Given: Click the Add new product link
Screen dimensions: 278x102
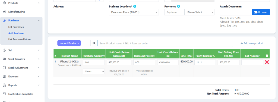Looking at the screenshot, I should pyautogui.click(x=252, y=43).
